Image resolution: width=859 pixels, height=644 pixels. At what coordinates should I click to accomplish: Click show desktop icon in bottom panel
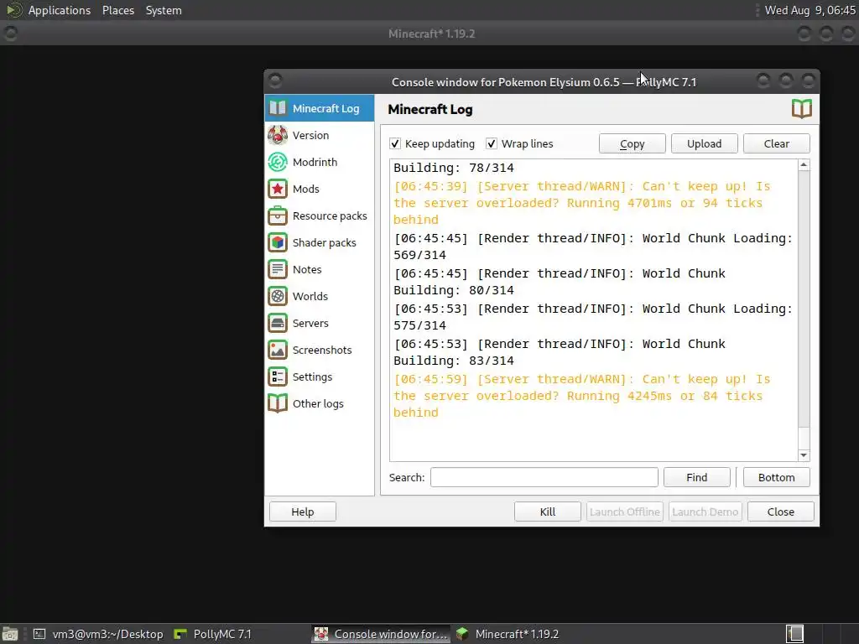click(10, 634)
